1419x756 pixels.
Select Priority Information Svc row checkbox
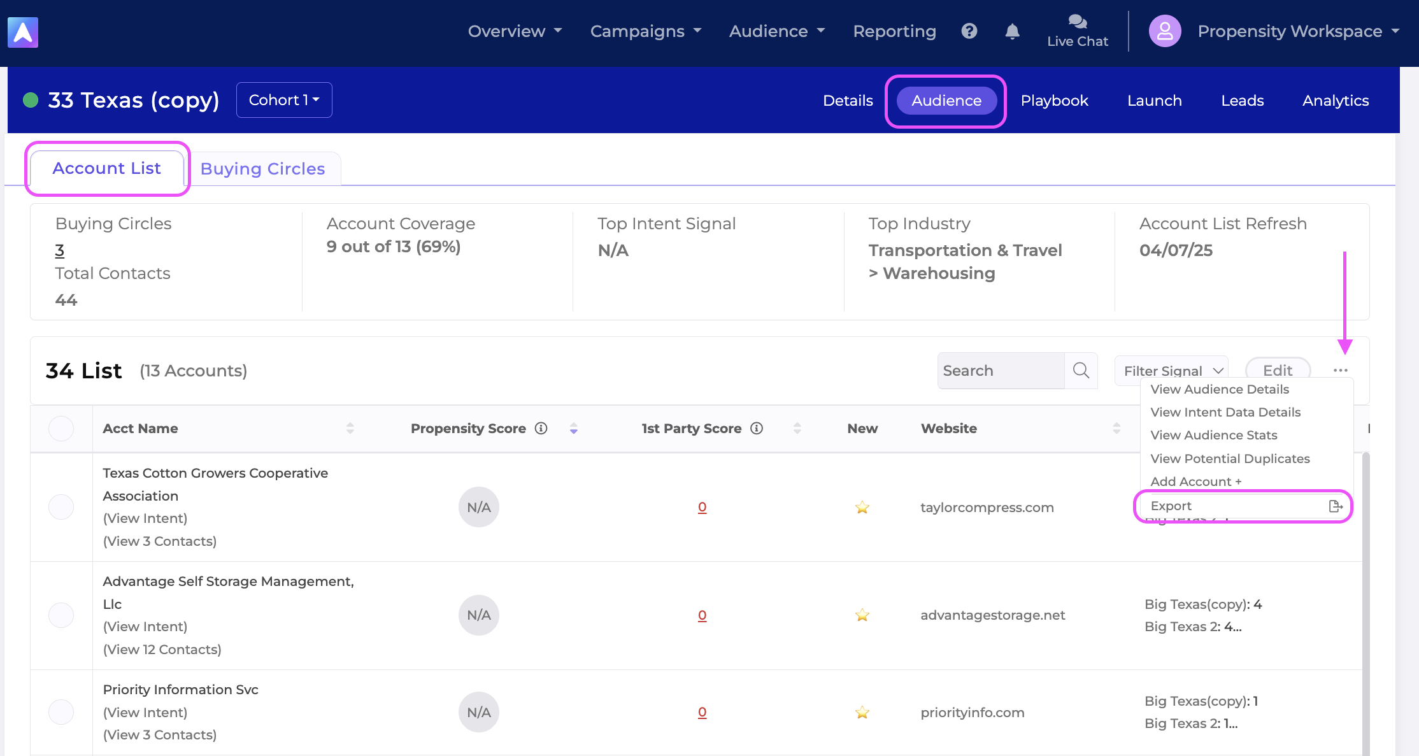coord(61,712)
